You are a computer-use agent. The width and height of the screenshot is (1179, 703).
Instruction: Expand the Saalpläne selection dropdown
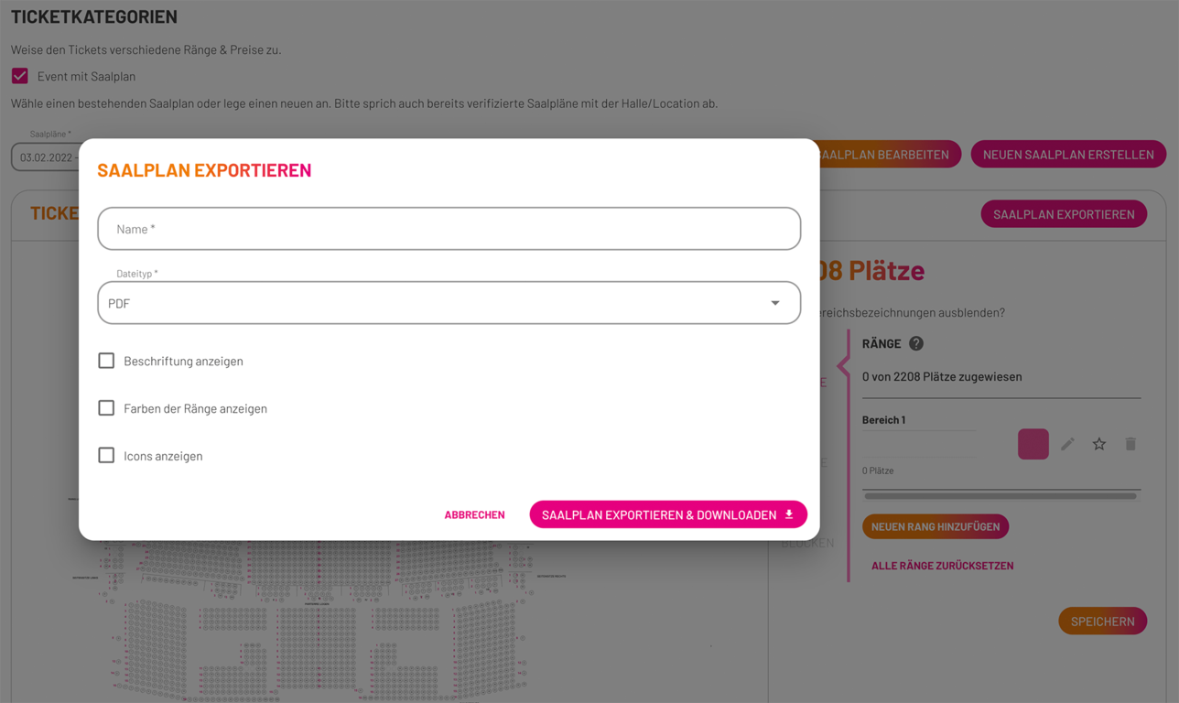46,157
